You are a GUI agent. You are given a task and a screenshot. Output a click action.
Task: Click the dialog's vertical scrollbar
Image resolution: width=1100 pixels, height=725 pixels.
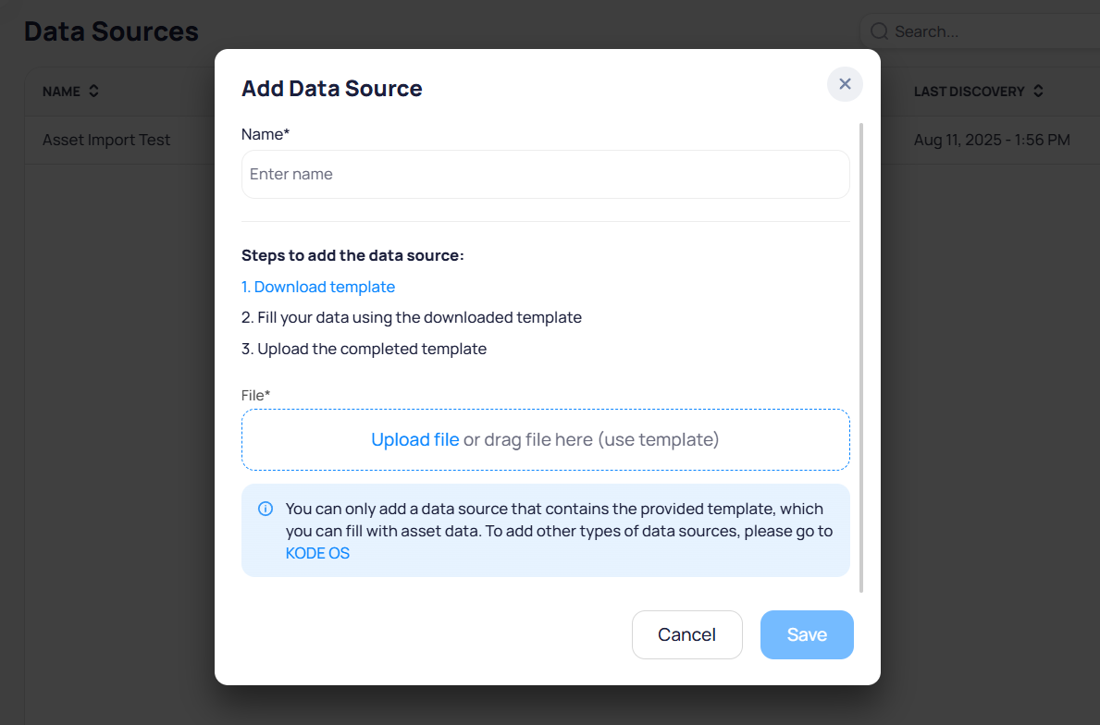tap(861, 356)
